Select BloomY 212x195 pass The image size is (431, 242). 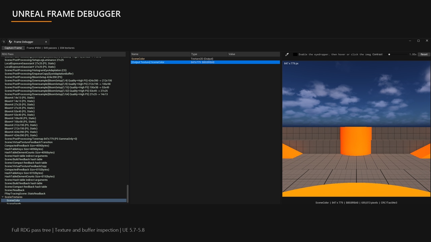point(21,128)
